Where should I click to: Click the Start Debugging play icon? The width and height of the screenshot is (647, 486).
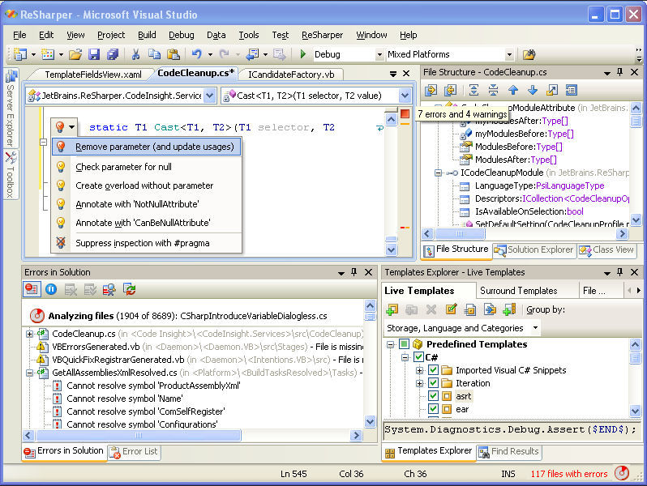(302, 54)
